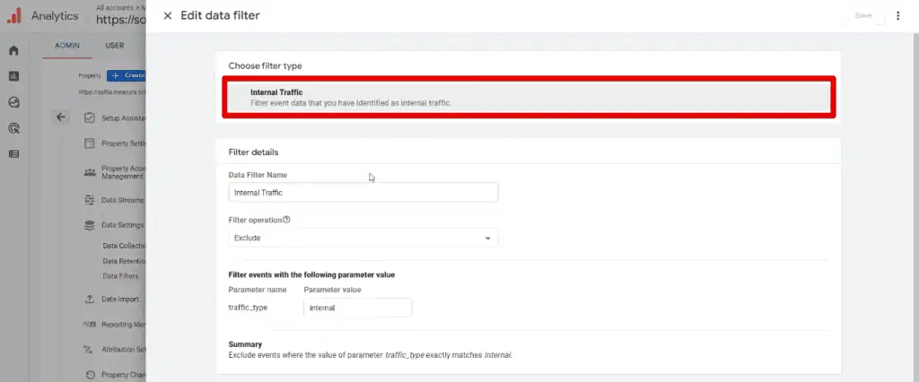Screen dimensions: 919x382
Task: Click the Summary sentence starting 'Exclude events'
Action: (371, 355)
